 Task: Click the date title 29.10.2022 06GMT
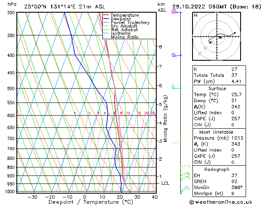(215, 6)
